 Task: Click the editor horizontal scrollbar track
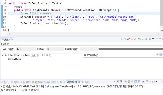point(84,34)
